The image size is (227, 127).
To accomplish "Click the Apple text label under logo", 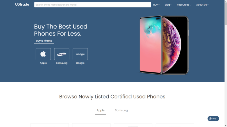I will point(43,63).
